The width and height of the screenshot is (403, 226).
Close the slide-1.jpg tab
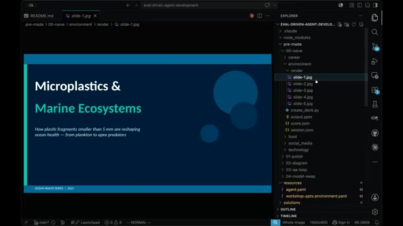click(95, 16)
